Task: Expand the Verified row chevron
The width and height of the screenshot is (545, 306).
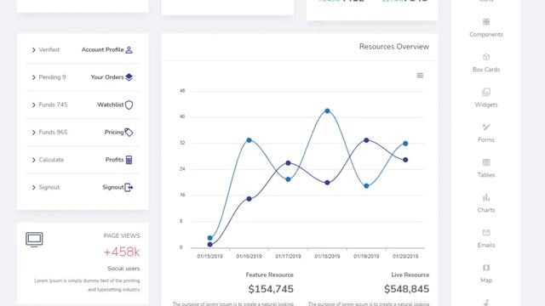Action: coord(34,50)
